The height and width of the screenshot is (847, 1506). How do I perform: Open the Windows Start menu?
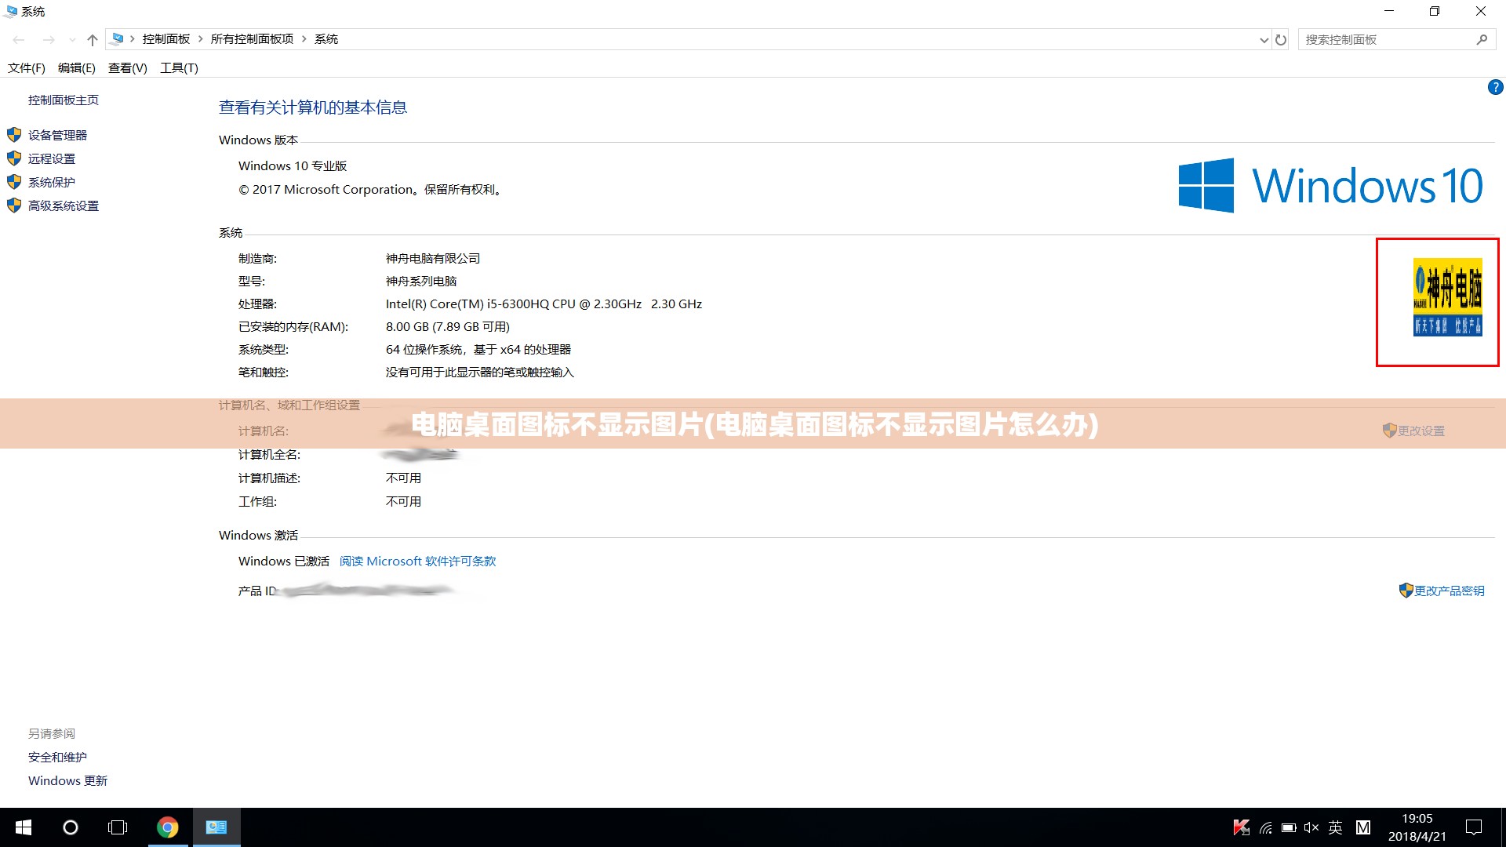(24, 827)
